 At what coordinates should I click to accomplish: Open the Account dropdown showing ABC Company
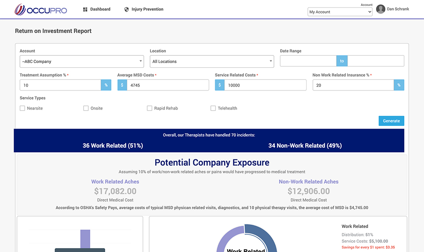tap(82, 61)
